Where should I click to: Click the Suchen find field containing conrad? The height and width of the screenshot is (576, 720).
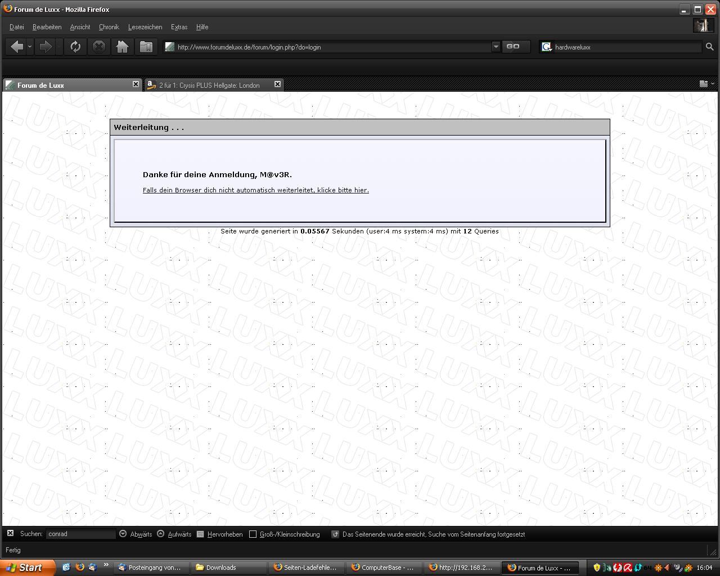tap(81, 534)
